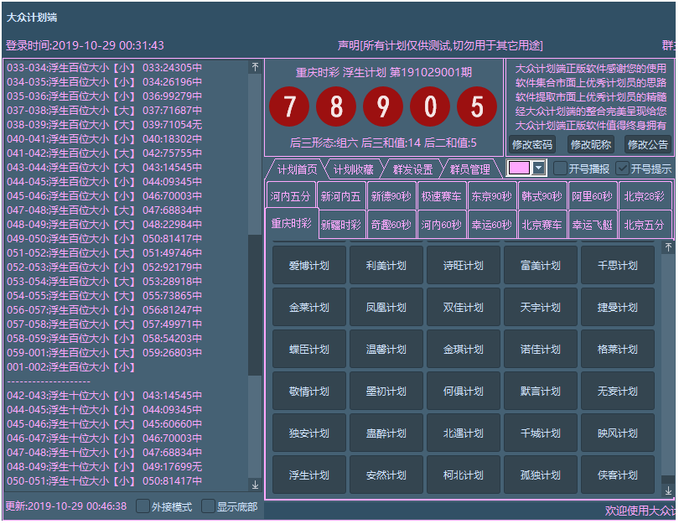
Task: Uncheck the 开号提示 checkbox
Action: [622, 169]
